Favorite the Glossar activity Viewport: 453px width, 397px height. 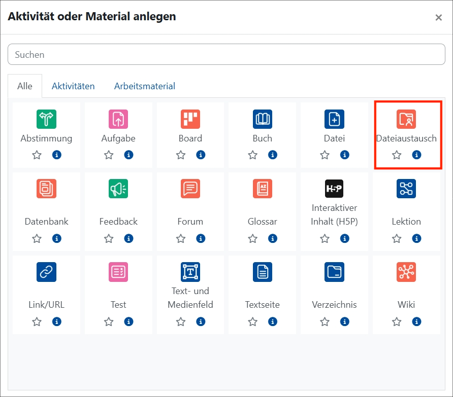(252, 238)
